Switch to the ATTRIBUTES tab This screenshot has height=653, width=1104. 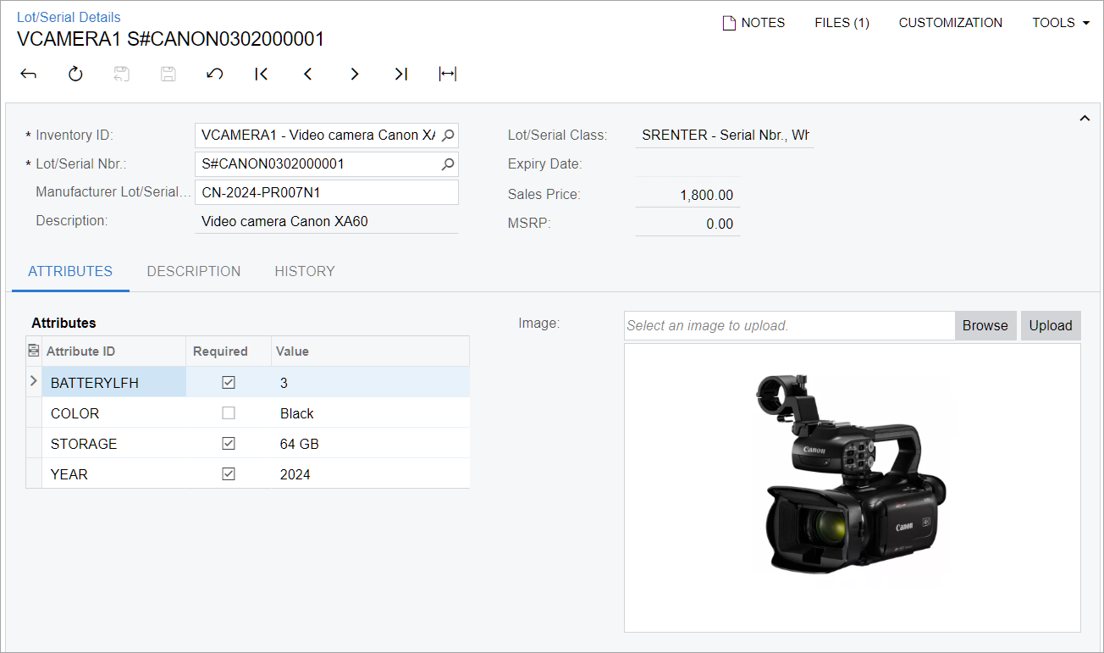70,271
